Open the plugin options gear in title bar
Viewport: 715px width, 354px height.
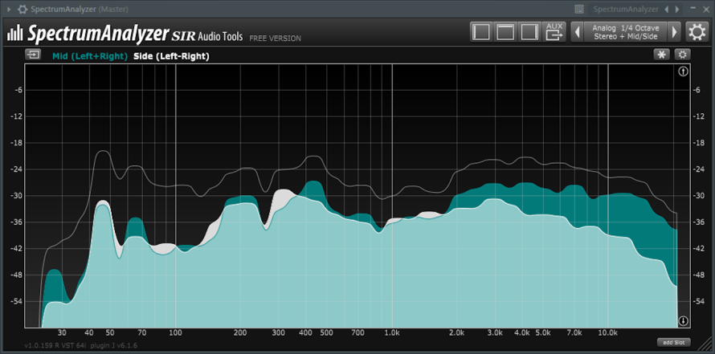click(22, 9)
